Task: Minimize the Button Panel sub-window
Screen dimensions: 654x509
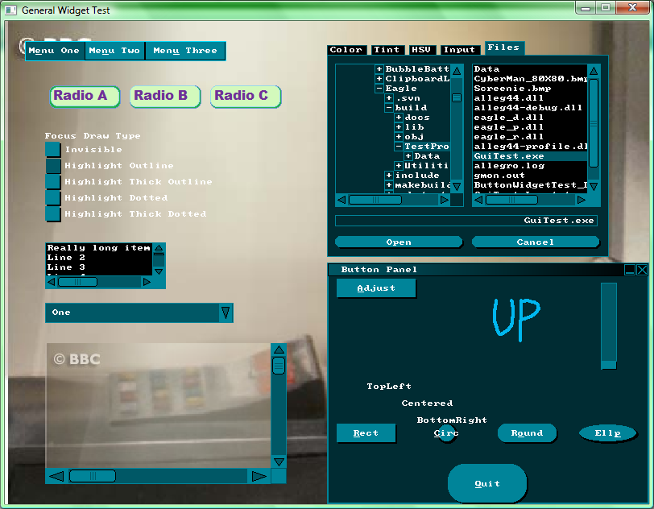Action: click(630, 270)
